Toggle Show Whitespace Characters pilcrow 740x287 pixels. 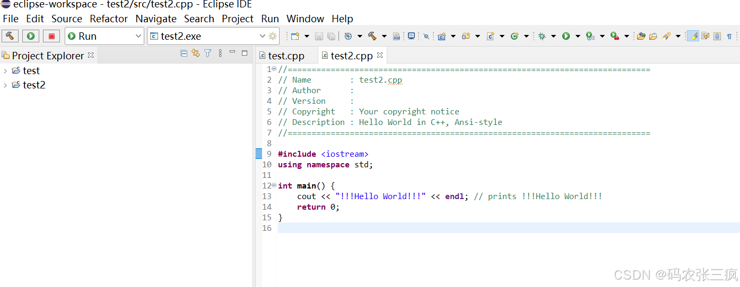[x=729, y=36]
